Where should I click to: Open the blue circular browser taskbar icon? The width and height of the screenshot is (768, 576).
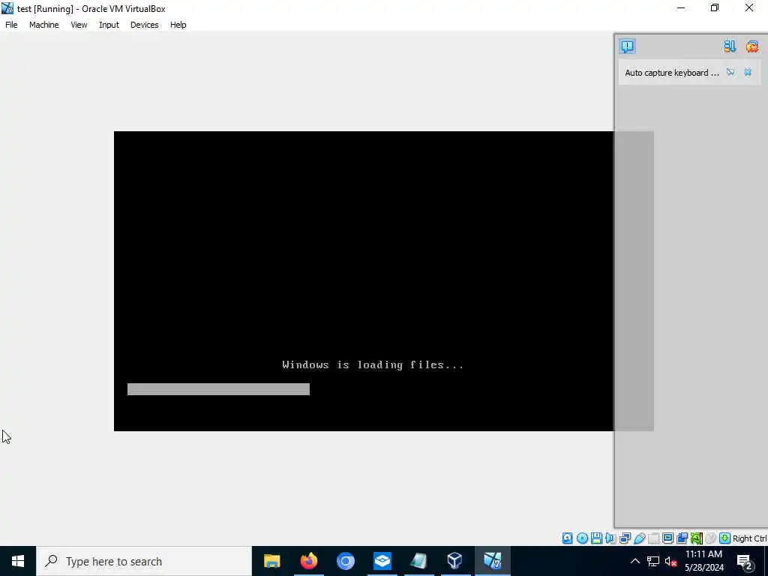(345, 561)
